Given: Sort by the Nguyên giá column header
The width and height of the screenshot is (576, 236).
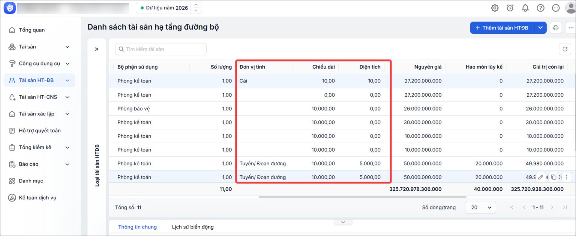Looking at the screenshot, I should click(427, 67).
